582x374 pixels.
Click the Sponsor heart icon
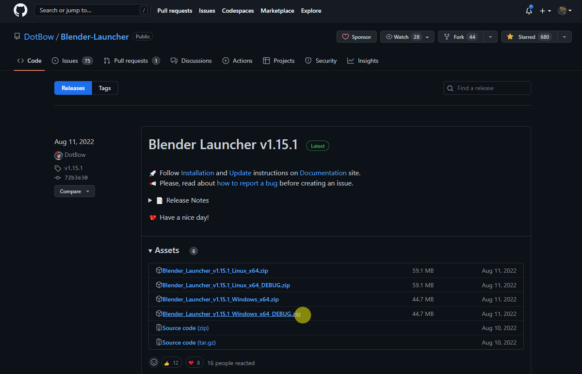tap(346, 36)
